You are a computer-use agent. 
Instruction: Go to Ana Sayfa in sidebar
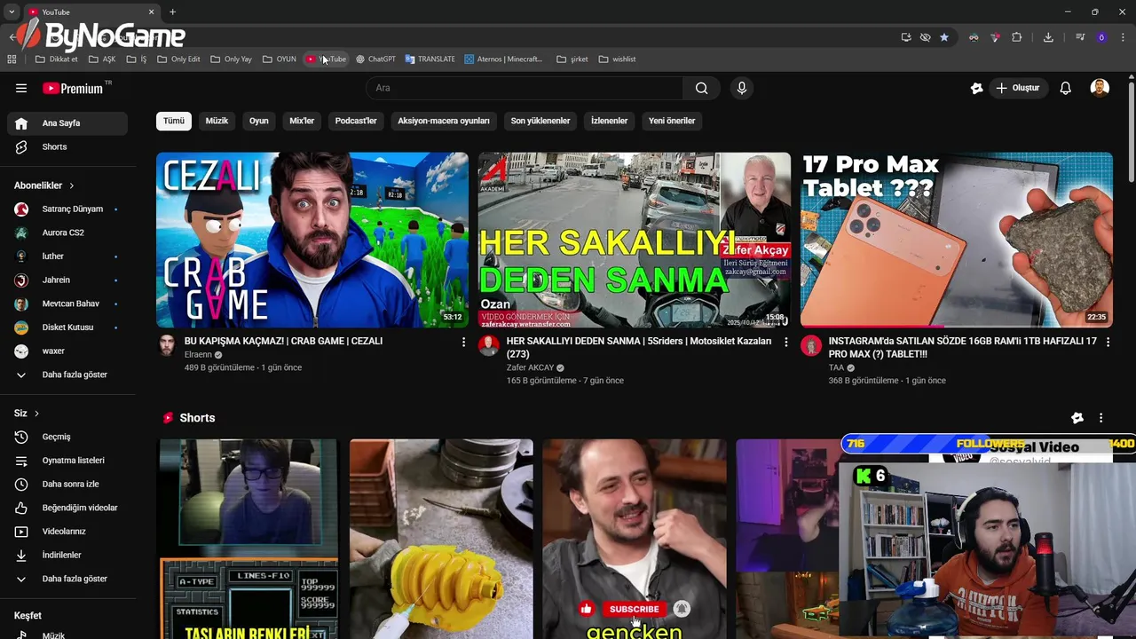coord(67,123)
